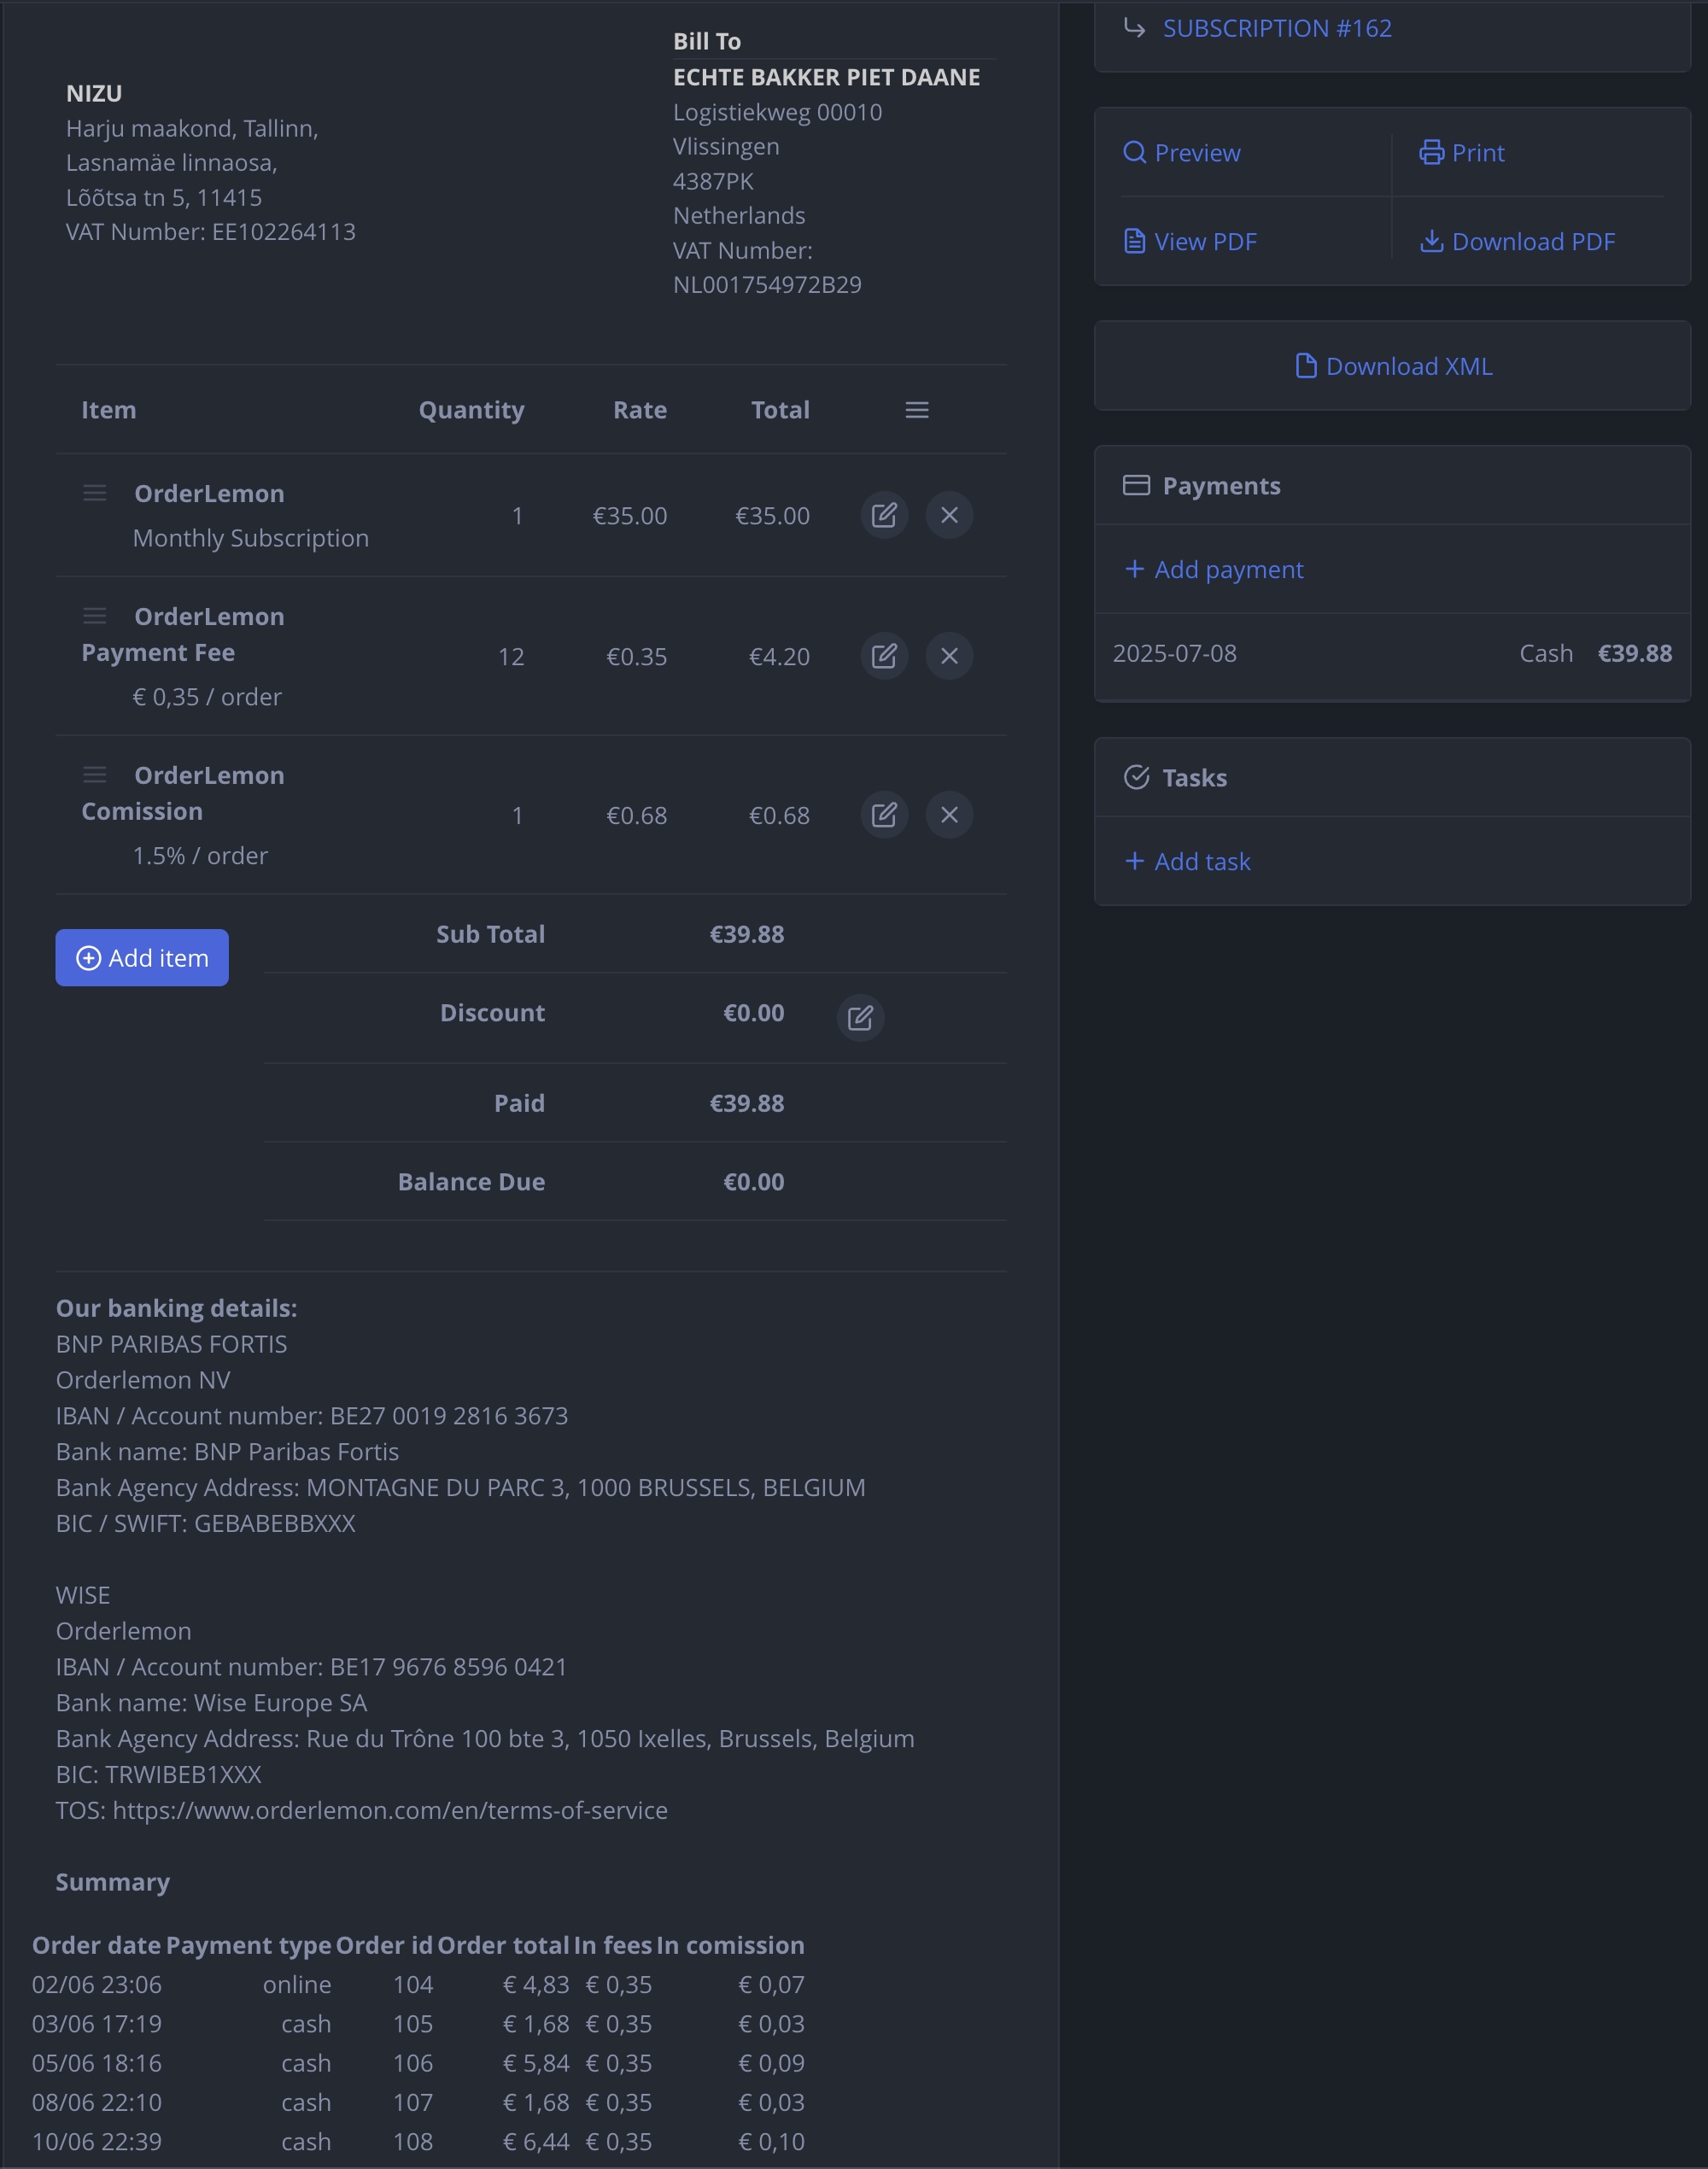Add task to this invoice
The image size is (1708, 2169).
(x=1188, y=862)
